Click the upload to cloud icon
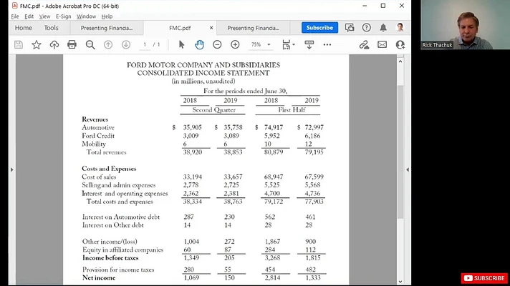The height and width of the screenshot is (286, 510). (54, 44)
